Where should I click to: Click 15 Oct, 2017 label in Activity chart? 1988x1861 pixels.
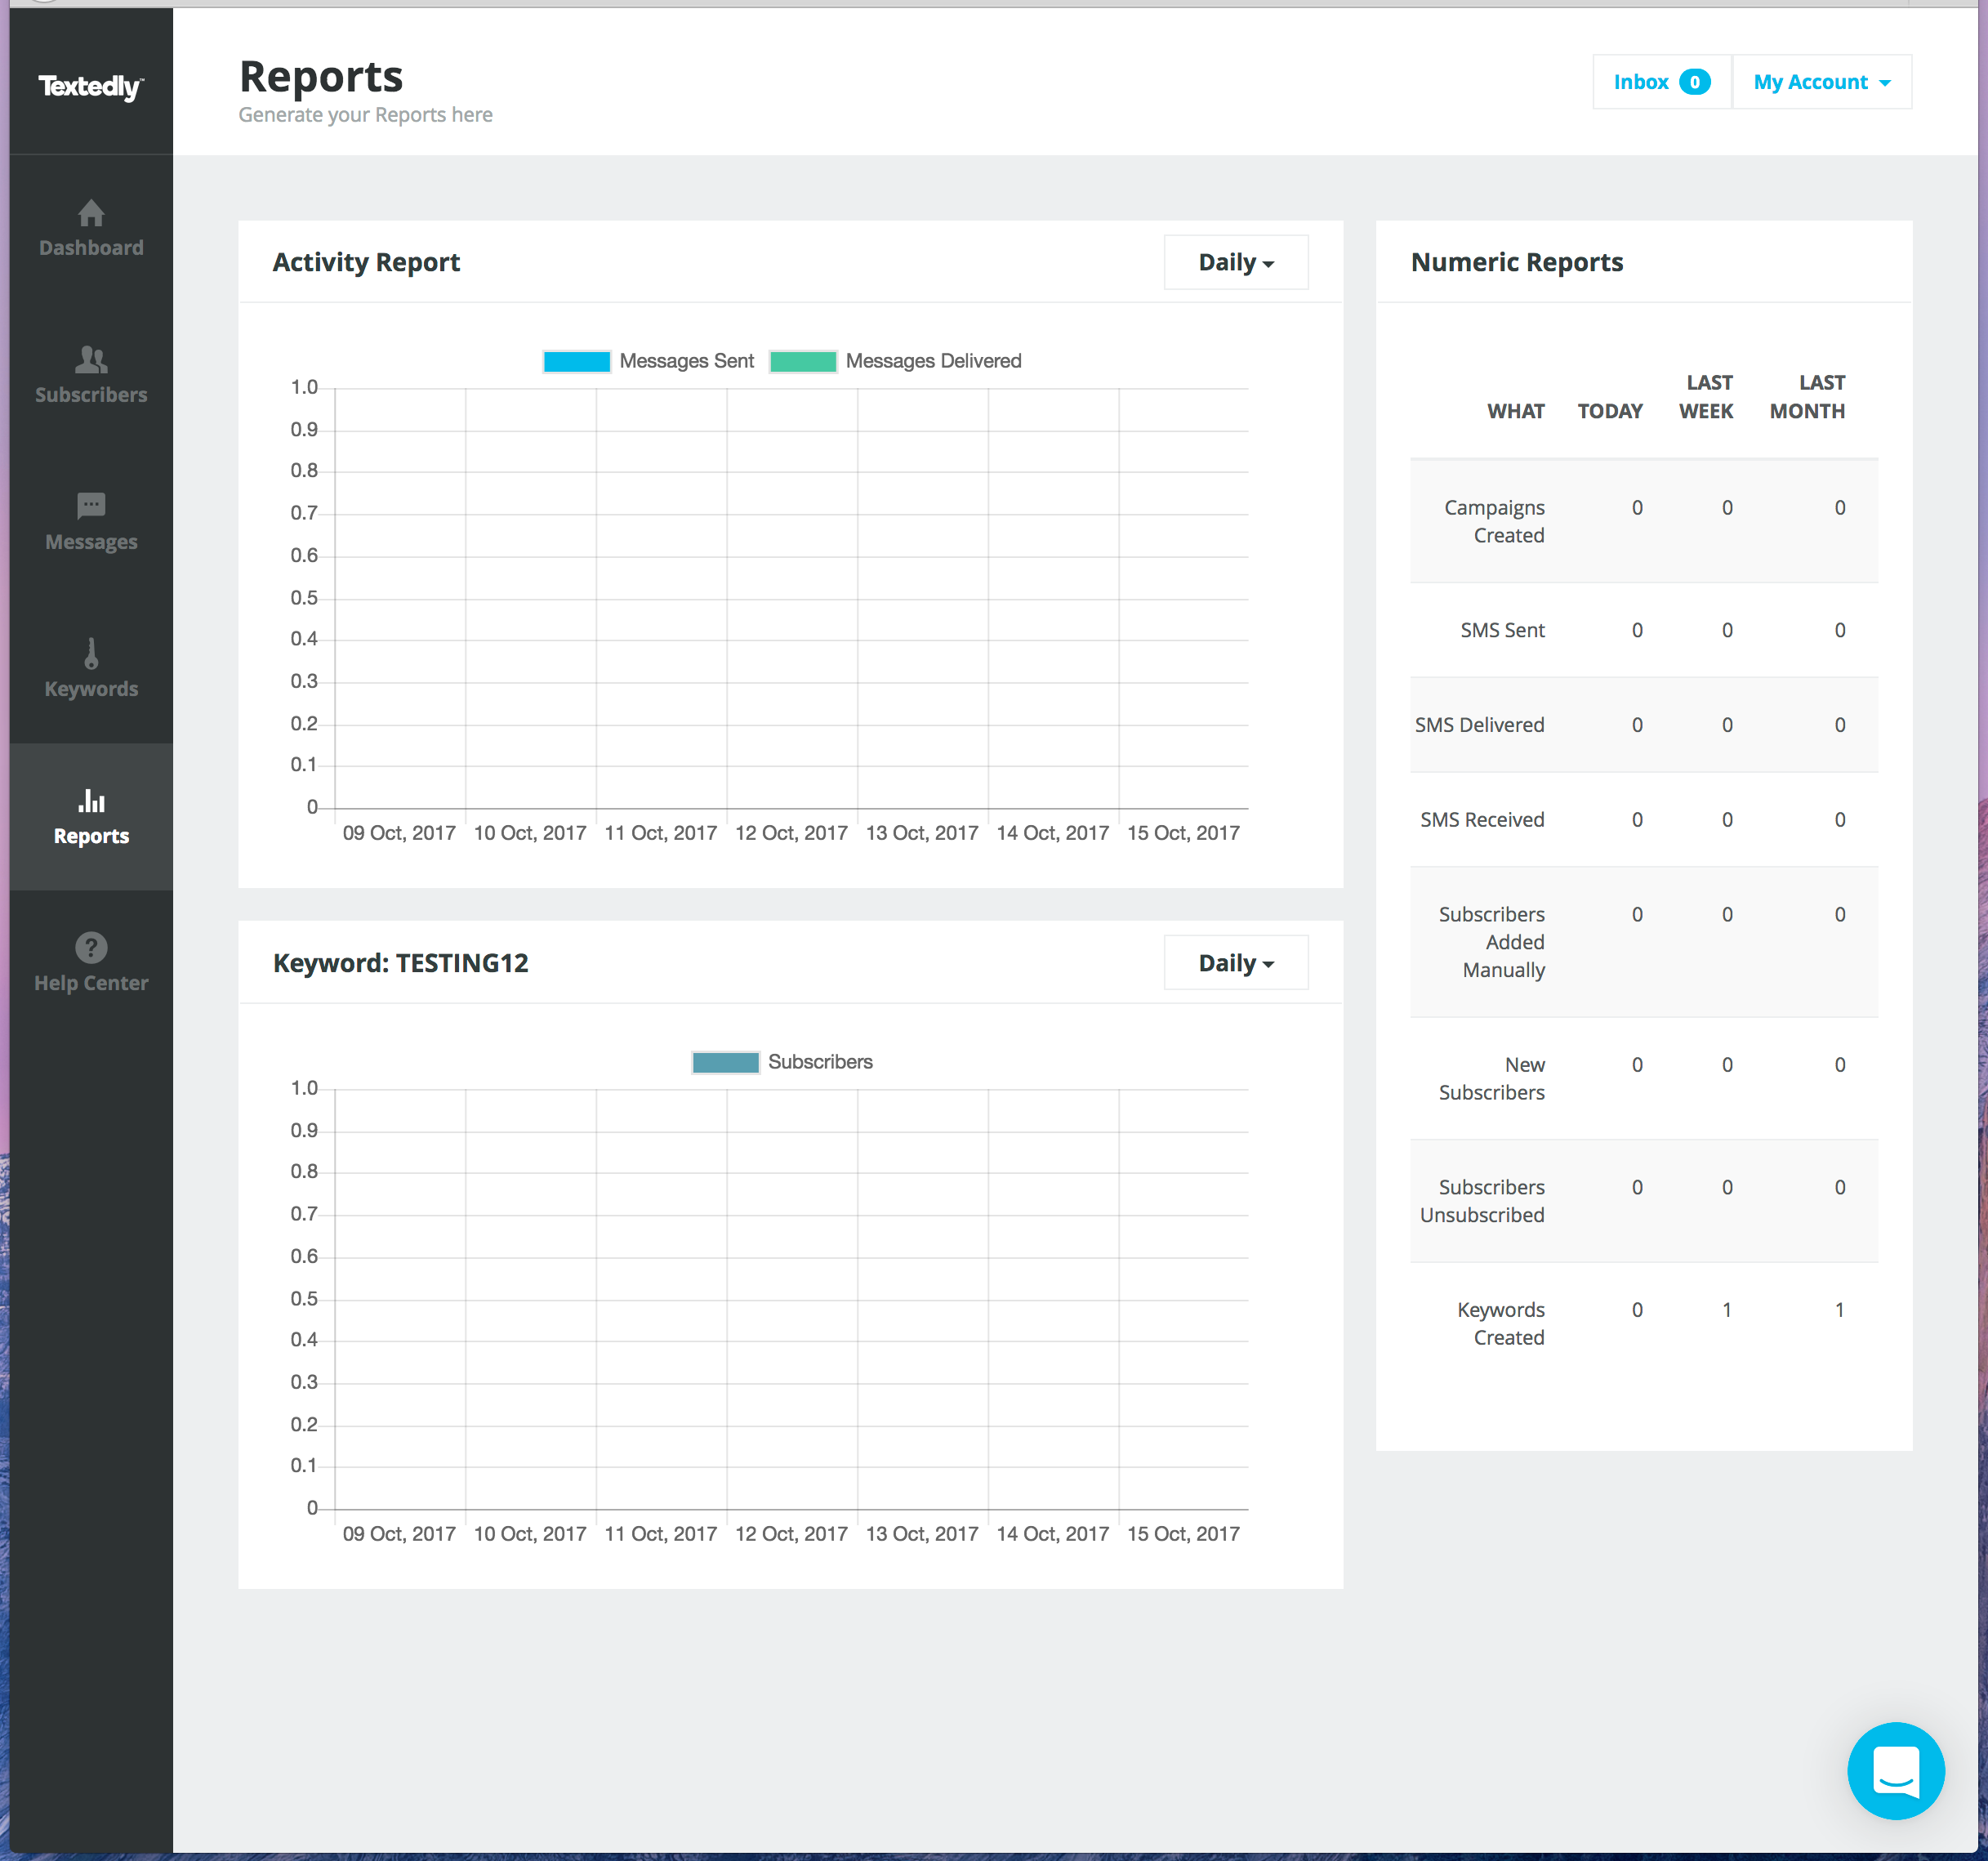[x=1183, y=833]
